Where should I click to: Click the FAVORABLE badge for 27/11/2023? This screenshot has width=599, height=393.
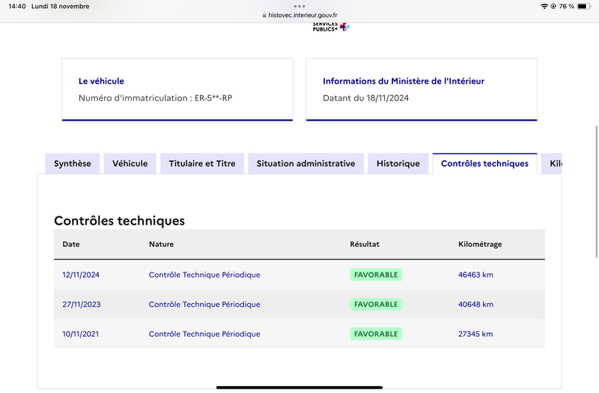click(376, 305)
